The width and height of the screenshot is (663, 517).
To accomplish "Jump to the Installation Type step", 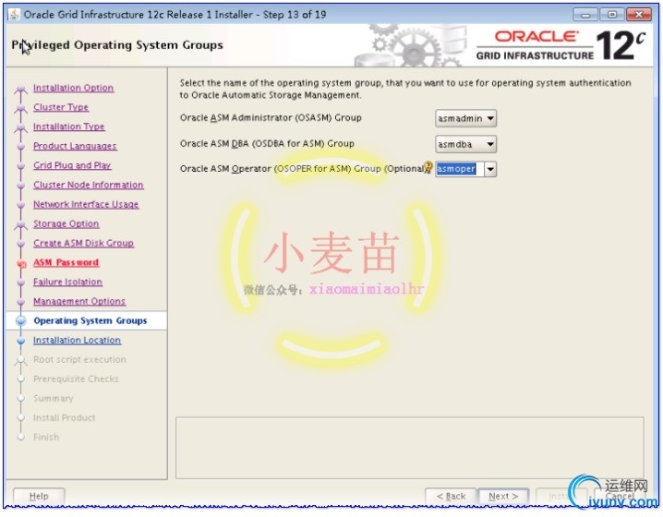I will [69, 126].
